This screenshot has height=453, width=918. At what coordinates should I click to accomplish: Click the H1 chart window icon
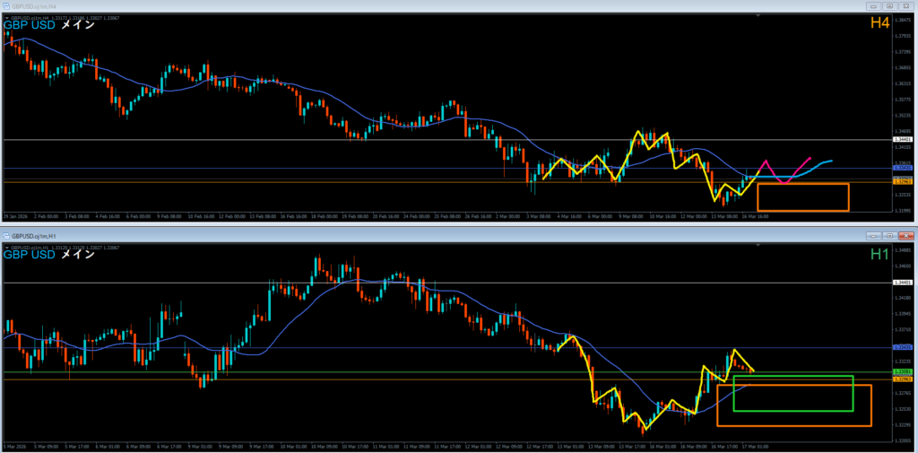pos(7,235)
